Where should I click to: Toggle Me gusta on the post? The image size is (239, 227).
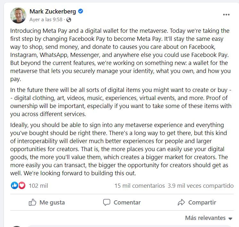(47, 202)
